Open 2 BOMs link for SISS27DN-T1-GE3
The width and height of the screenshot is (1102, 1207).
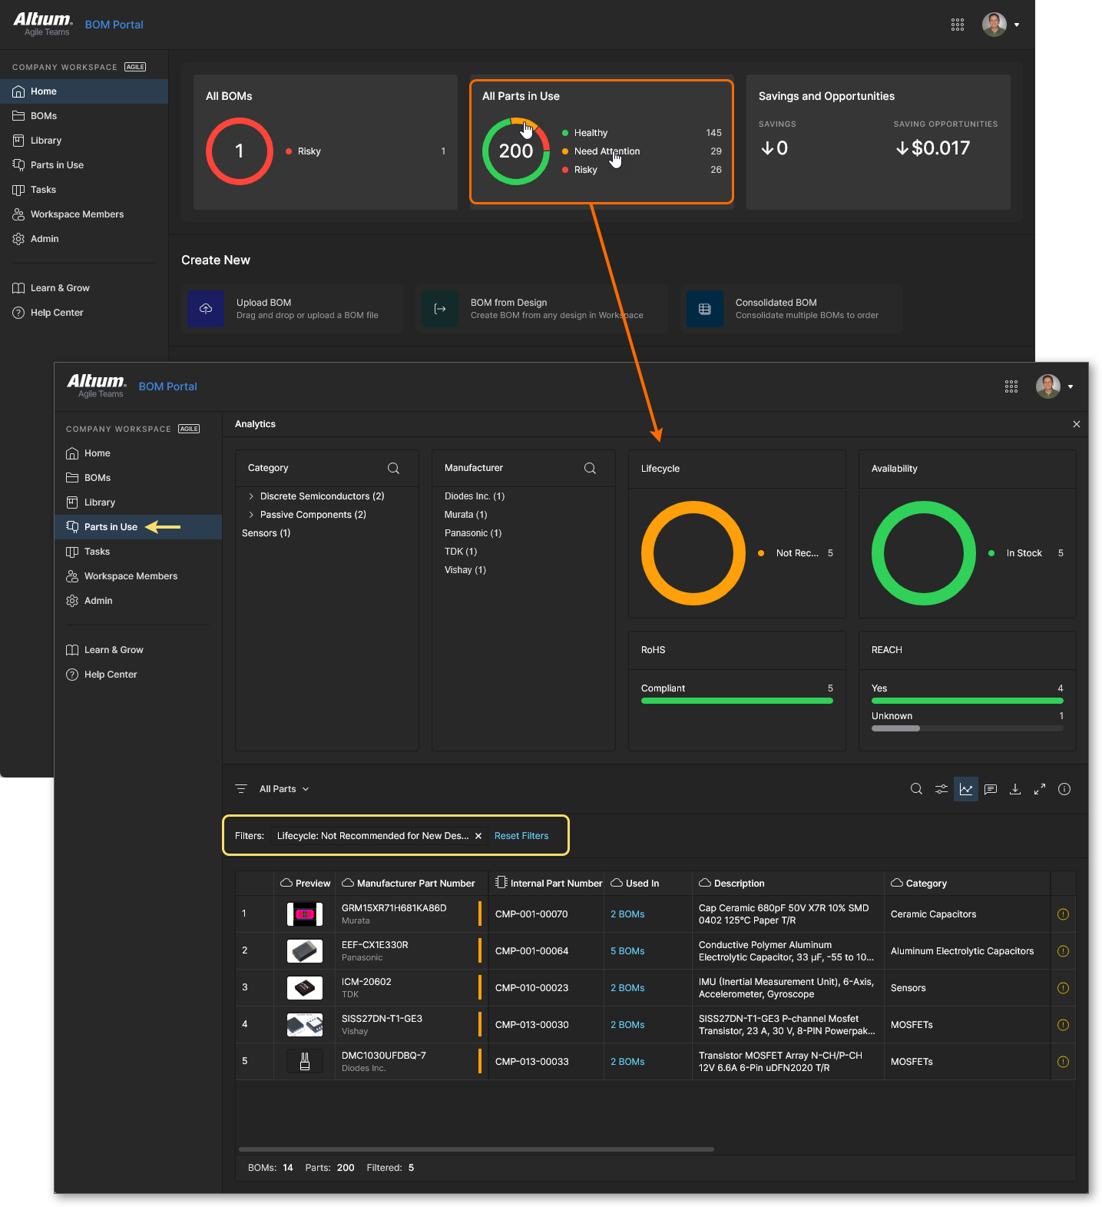point(627,1025)
